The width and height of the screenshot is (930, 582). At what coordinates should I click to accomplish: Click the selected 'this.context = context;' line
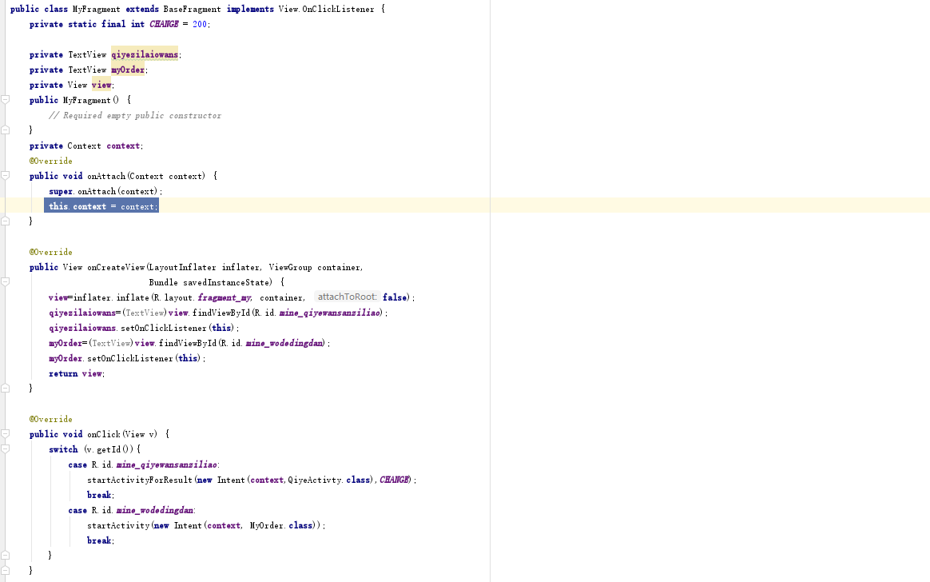(x=101, y=206)
